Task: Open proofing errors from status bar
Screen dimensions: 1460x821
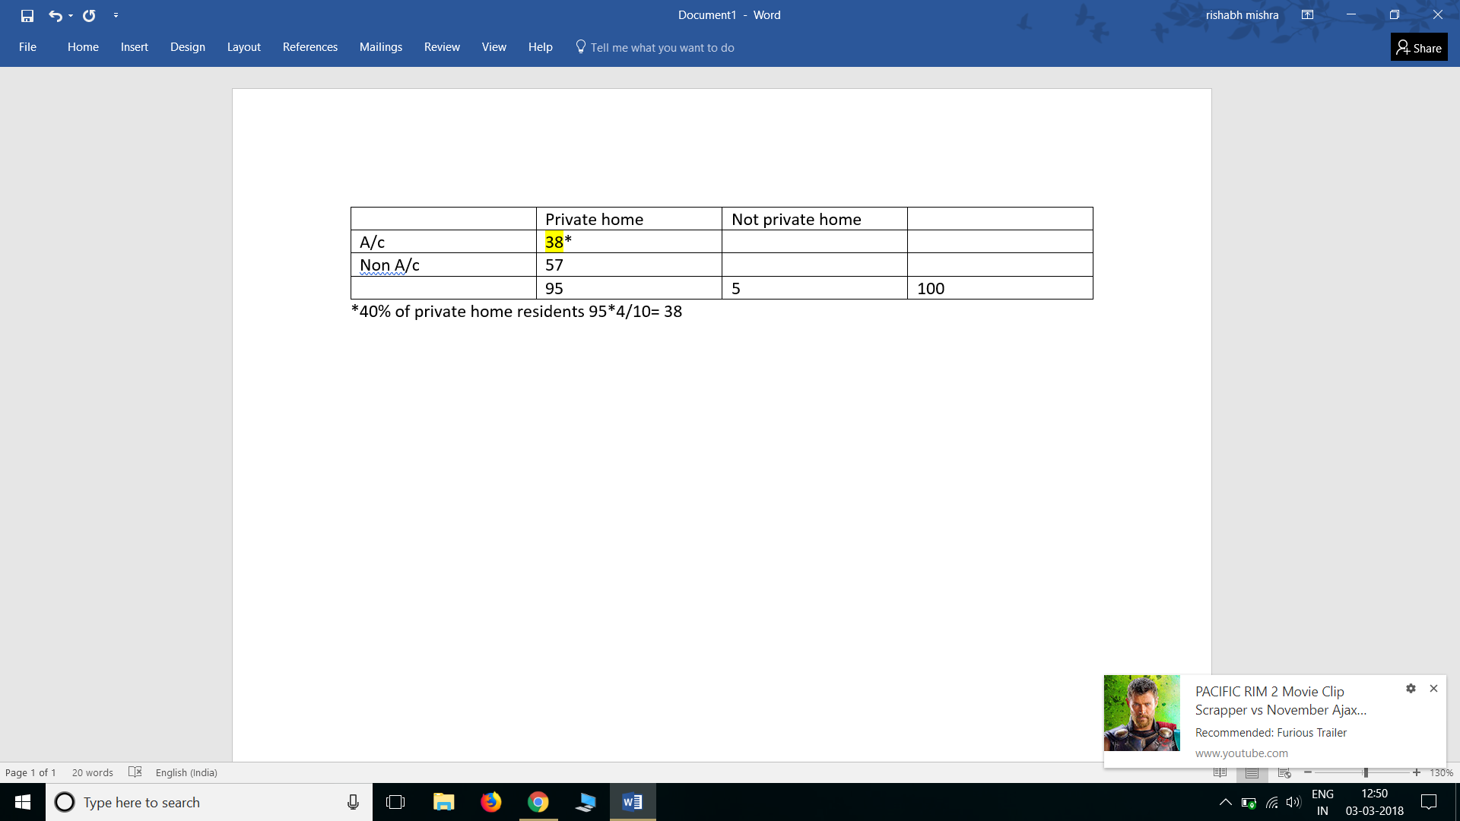Action: pyautogui.click(x=135, y=772)
